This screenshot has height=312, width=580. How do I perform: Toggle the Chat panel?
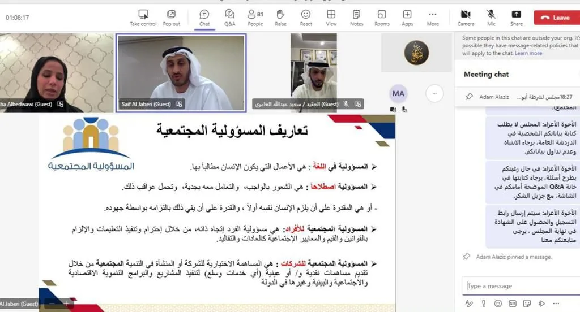(204, 17)
